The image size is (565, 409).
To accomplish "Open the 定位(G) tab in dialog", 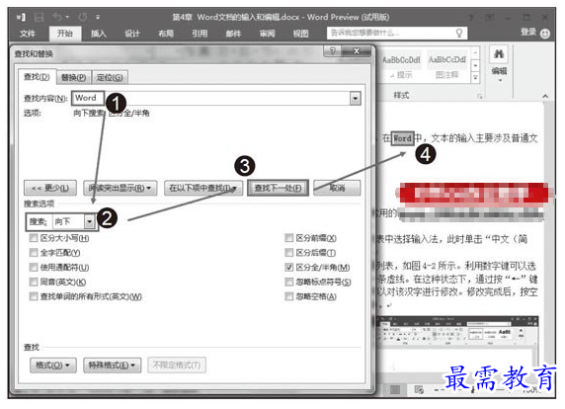I will (x=110, y=77).
